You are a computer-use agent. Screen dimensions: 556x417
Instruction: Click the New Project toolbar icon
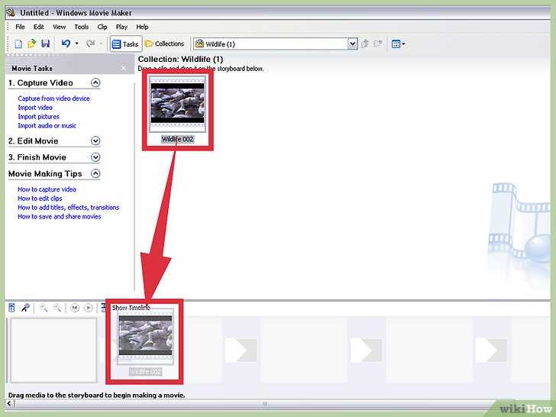click(x=18, y=44)
